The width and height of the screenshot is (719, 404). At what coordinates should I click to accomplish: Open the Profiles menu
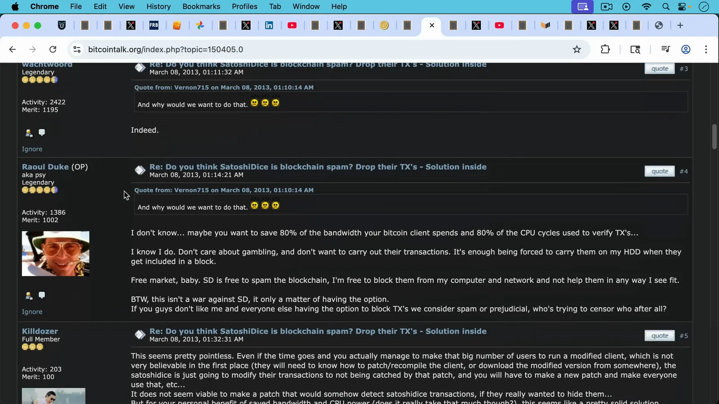point(244,7)
